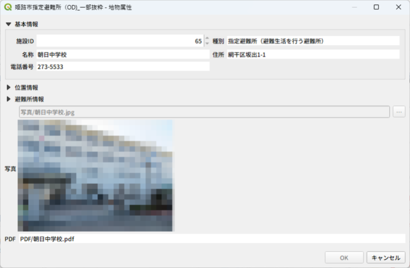Click the 住所 field showing 網干区坂出1-1
Screen dimensions: 410x268
click(313, 55)
